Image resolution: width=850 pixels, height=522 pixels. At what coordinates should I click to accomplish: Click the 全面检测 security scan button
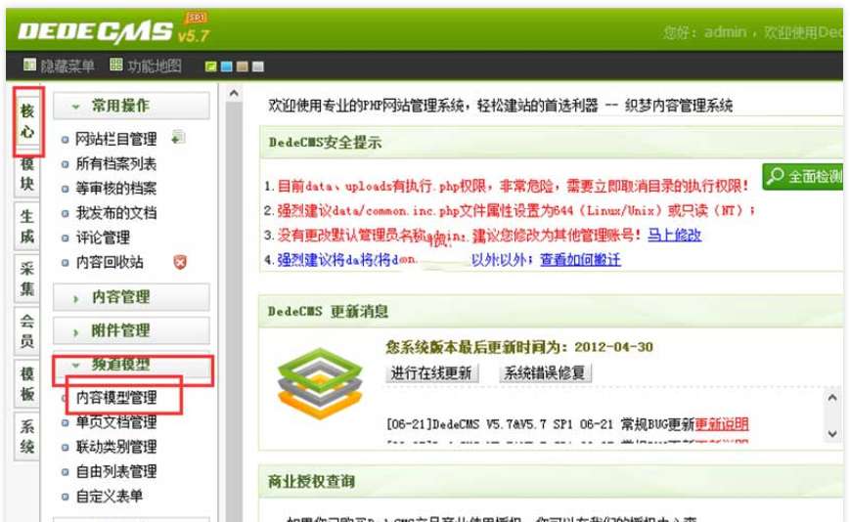click(x=803, y=177)
